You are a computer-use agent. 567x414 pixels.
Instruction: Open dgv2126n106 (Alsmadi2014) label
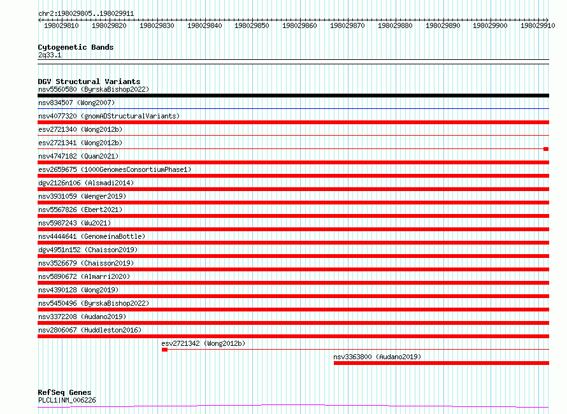[x=86, y=183]
